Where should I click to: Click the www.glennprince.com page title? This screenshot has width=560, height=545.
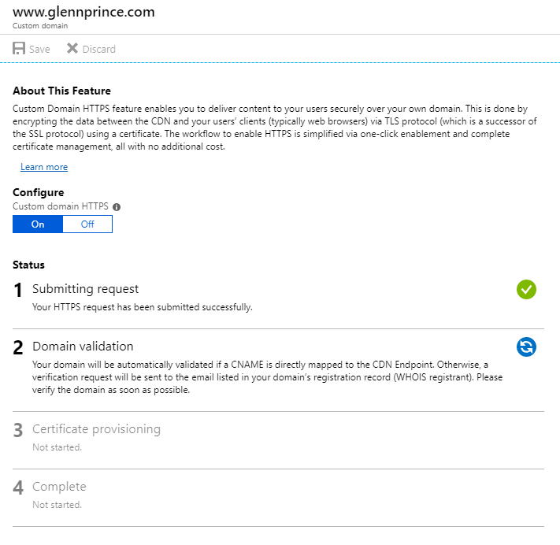click(83, 13)
